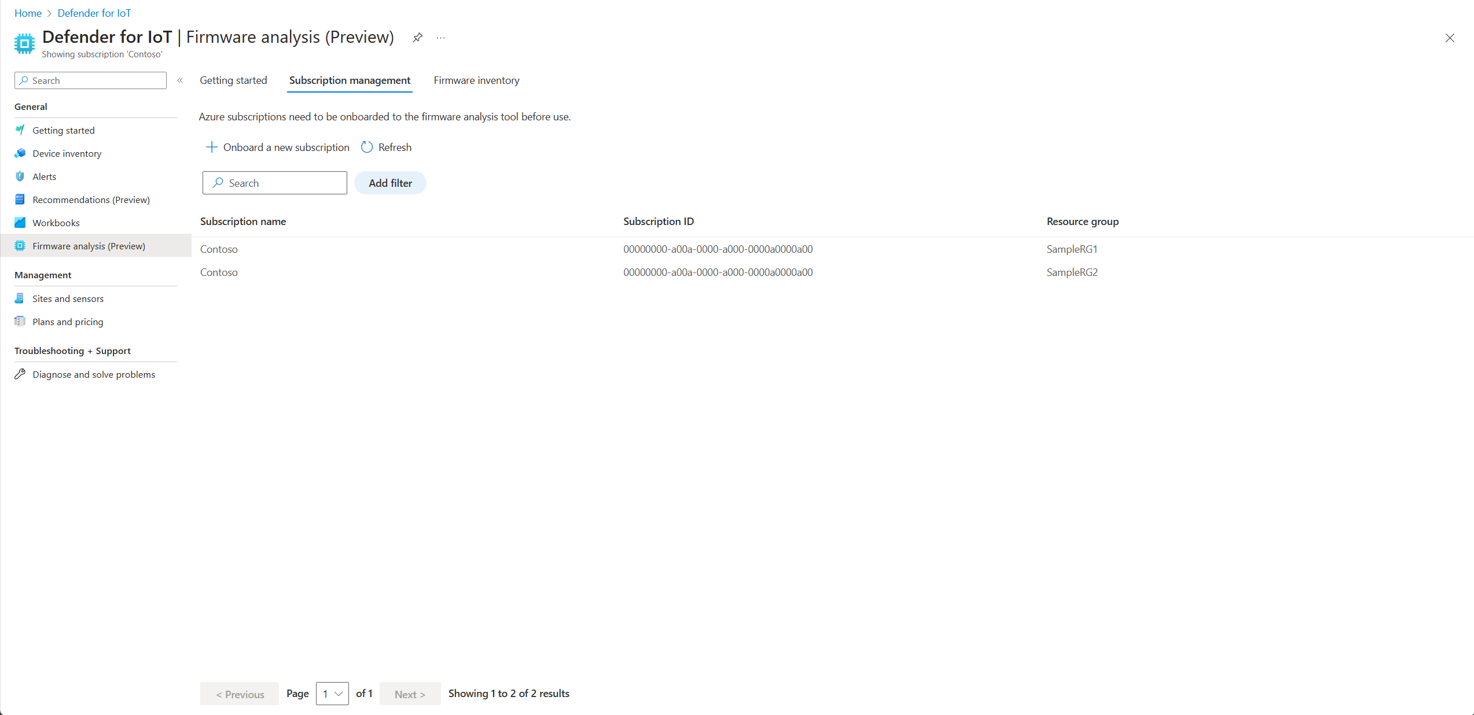Sort by Resource group column
Image resolution: width=1474 pixels, height=715 pixels.
1083,222
